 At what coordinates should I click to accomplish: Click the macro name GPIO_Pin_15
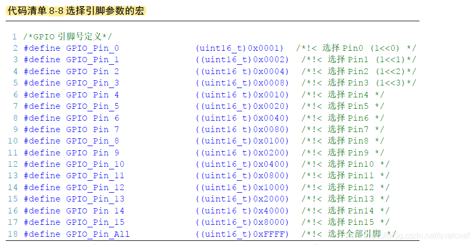coord(96,222)
